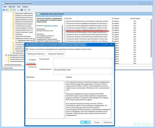The width and height of the screenshot is (155, 128).
Task: Select the 'Не задано' radio button
Action: click(27, 60)
